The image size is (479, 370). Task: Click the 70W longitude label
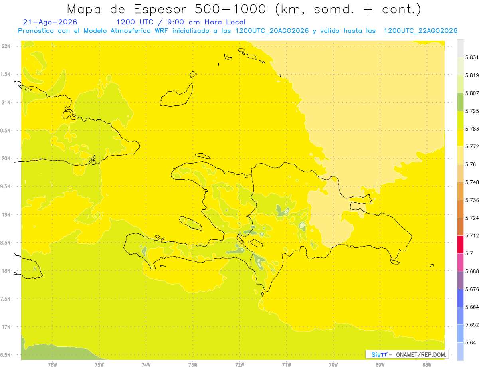333,365
